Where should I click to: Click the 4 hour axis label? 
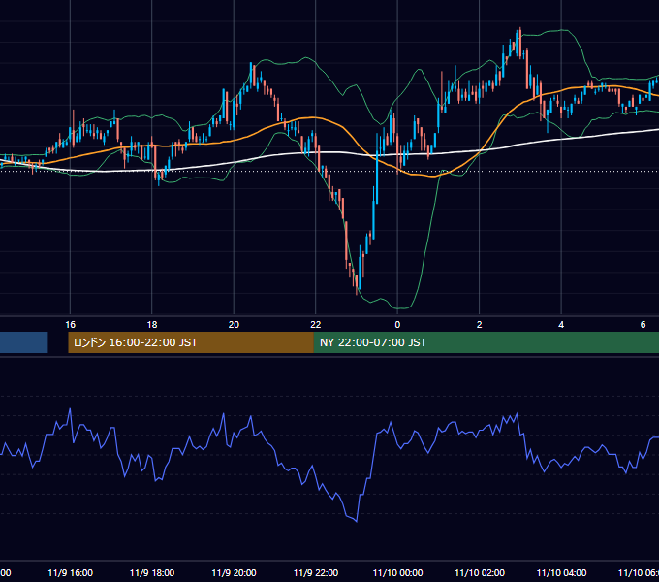(x=561, y=325)
